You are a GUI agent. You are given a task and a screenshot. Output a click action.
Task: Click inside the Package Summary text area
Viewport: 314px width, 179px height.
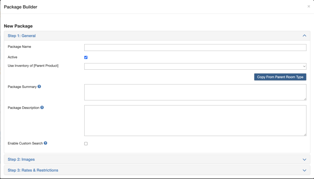[195, 92]
